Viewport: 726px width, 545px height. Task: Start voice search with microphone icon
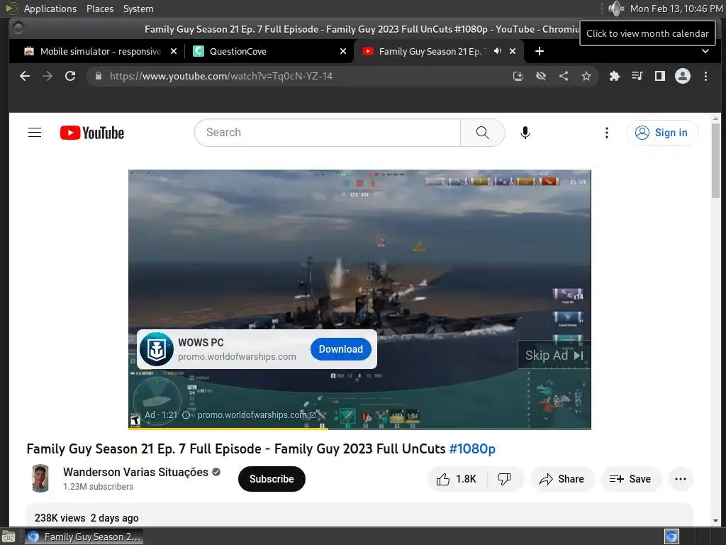(x=525, y=133)
